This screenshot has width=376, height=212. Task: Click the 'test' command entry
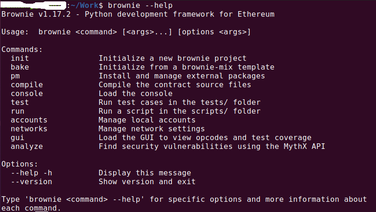click(x=19, y=103)
